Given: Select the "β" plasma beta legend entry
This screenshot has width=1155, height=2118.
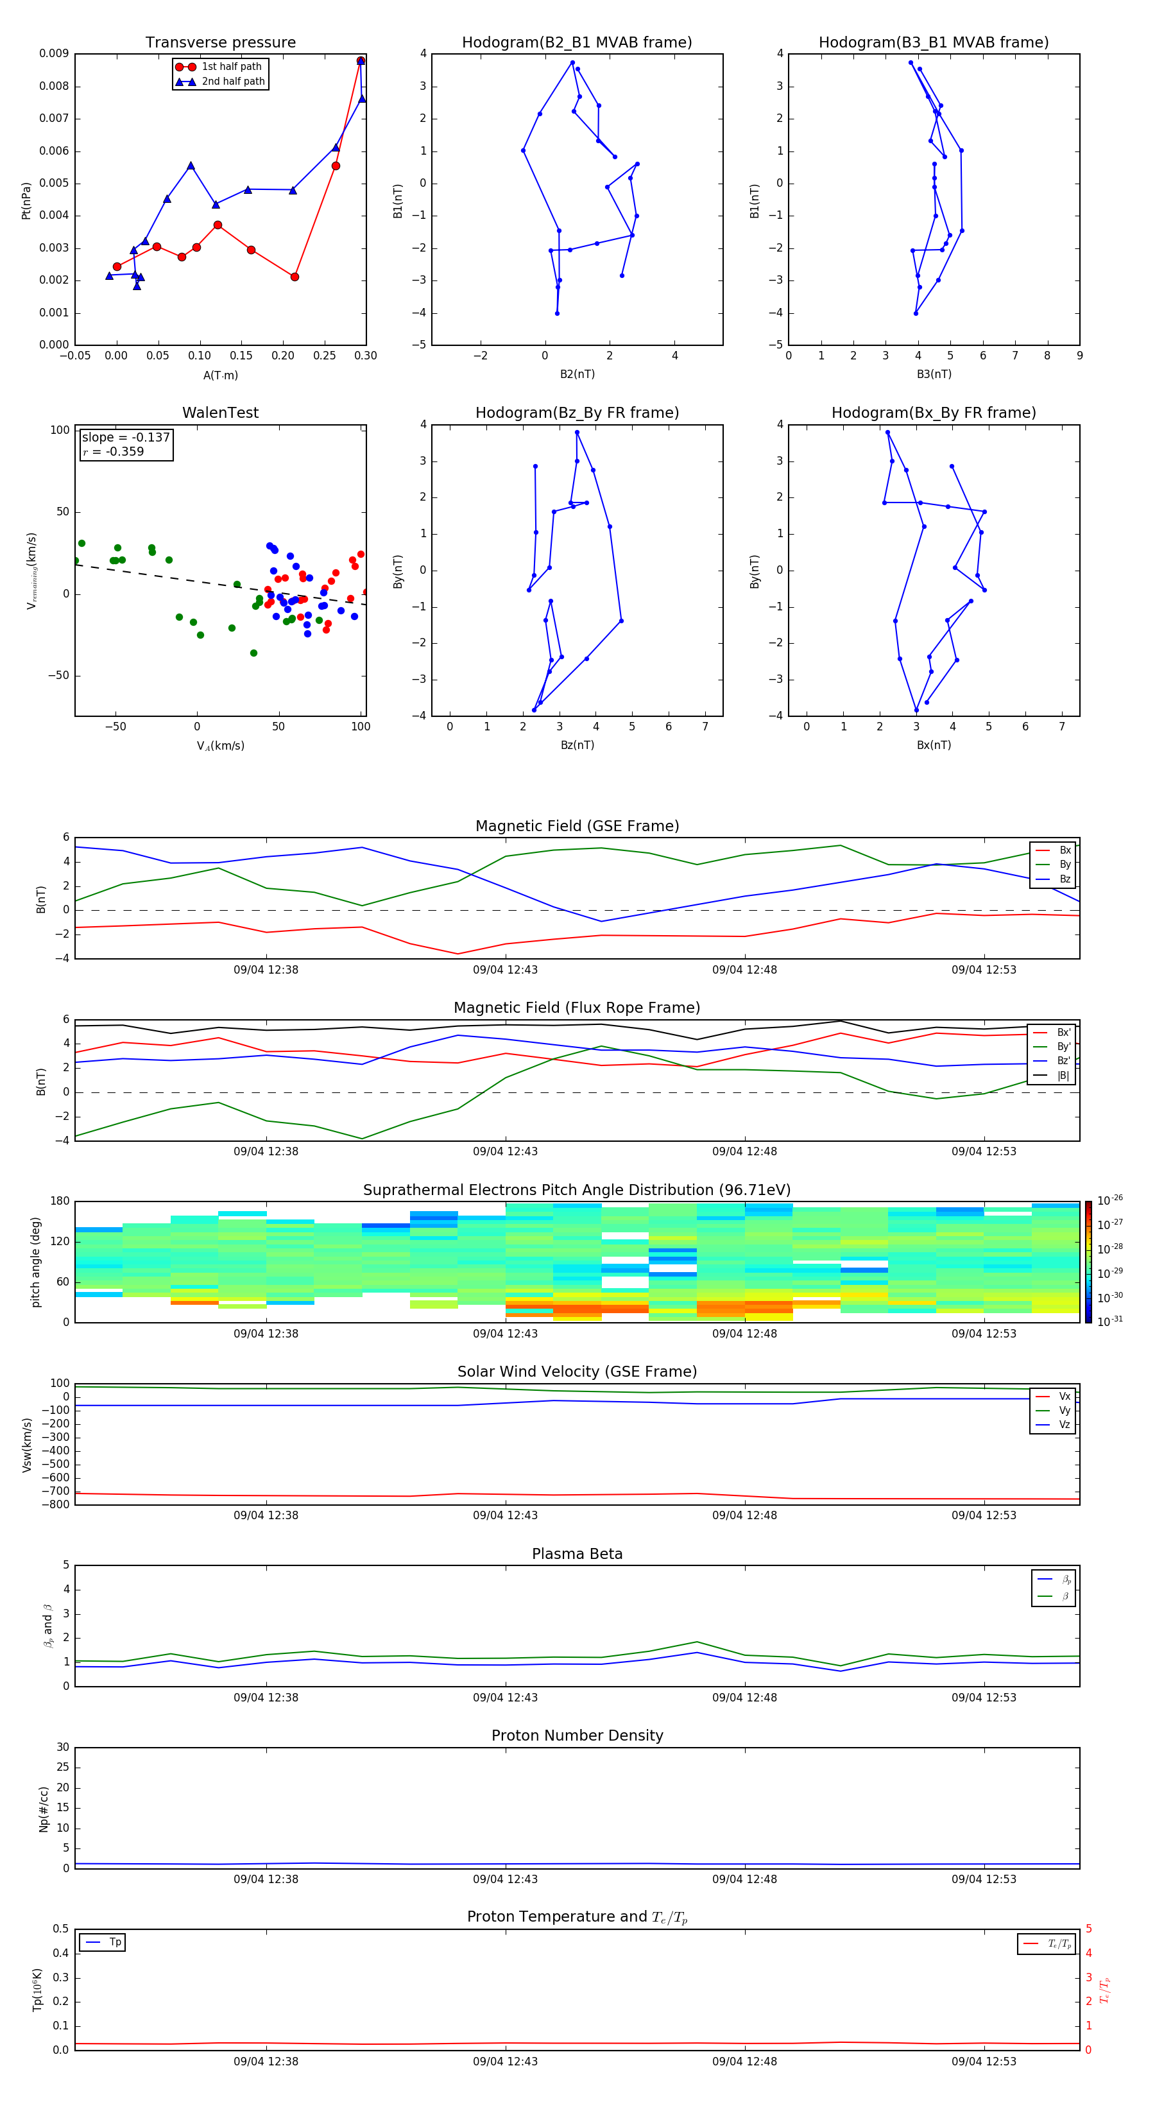Looking at the screenshot, I should [1054, 1597].
